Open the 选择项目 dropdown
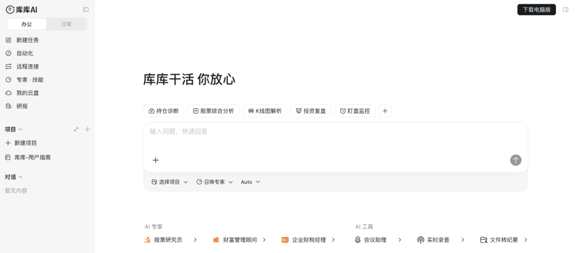The width and height of the screenshot is (576, 253). click(170, 182)
